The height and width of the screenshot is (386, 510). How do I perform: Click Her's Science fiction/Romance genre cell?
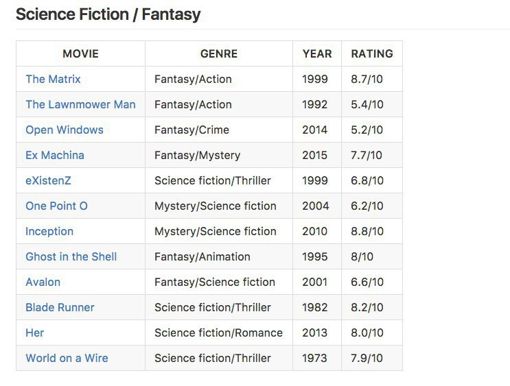pyautogui.click(x=218, y=333)
